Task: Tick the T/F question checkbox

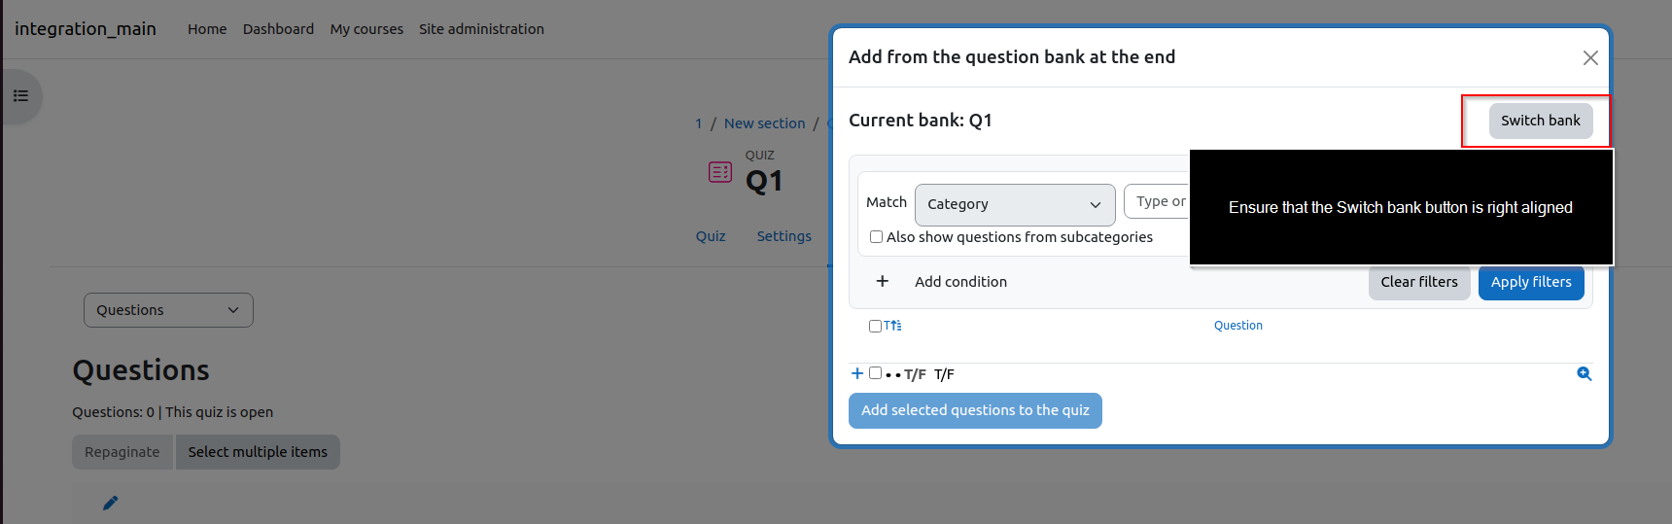Action: tap(875, 373)
